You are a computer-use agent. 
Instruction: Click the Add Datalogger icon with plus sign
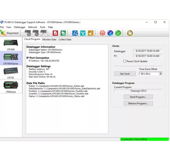pyautogui.click(x=28, y=33)
